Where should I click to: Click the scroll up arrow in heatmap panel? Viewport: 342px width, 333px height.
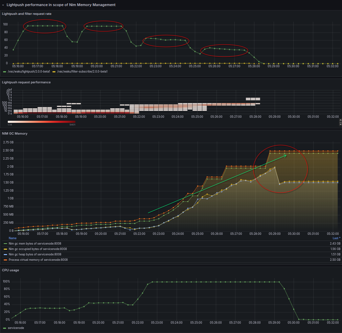[340, 120]
